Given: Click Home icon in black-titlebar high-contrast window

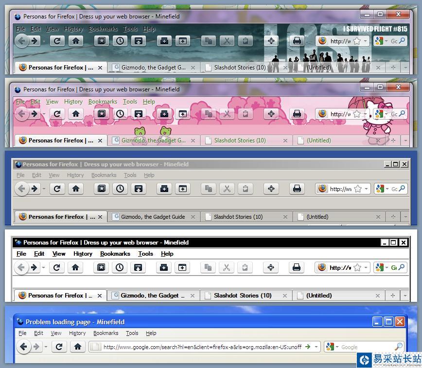Looking at the screenshot, I should pyautogui.click(x=75, y=267).
